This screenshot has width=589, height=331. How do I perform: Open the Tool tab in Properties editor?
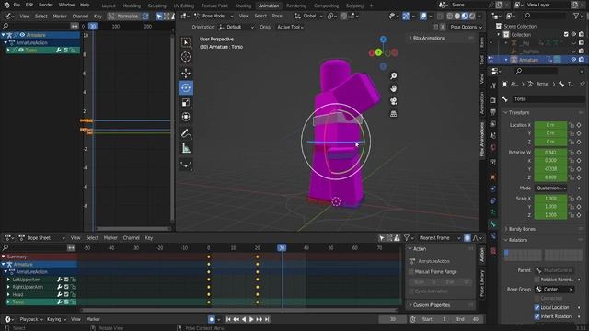coord(492,86)
